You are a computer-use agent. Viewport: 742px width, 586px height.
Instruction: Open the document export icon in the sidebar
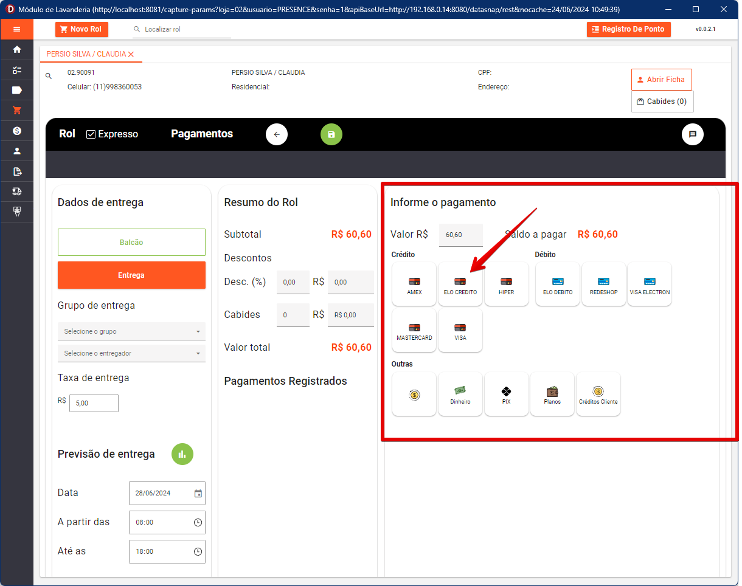click(16, 171)
